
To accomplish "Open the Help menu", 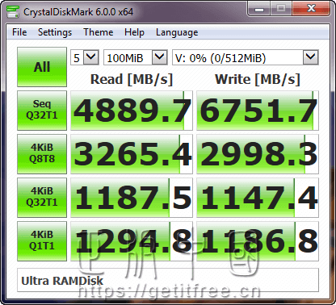I will (134, 32).
